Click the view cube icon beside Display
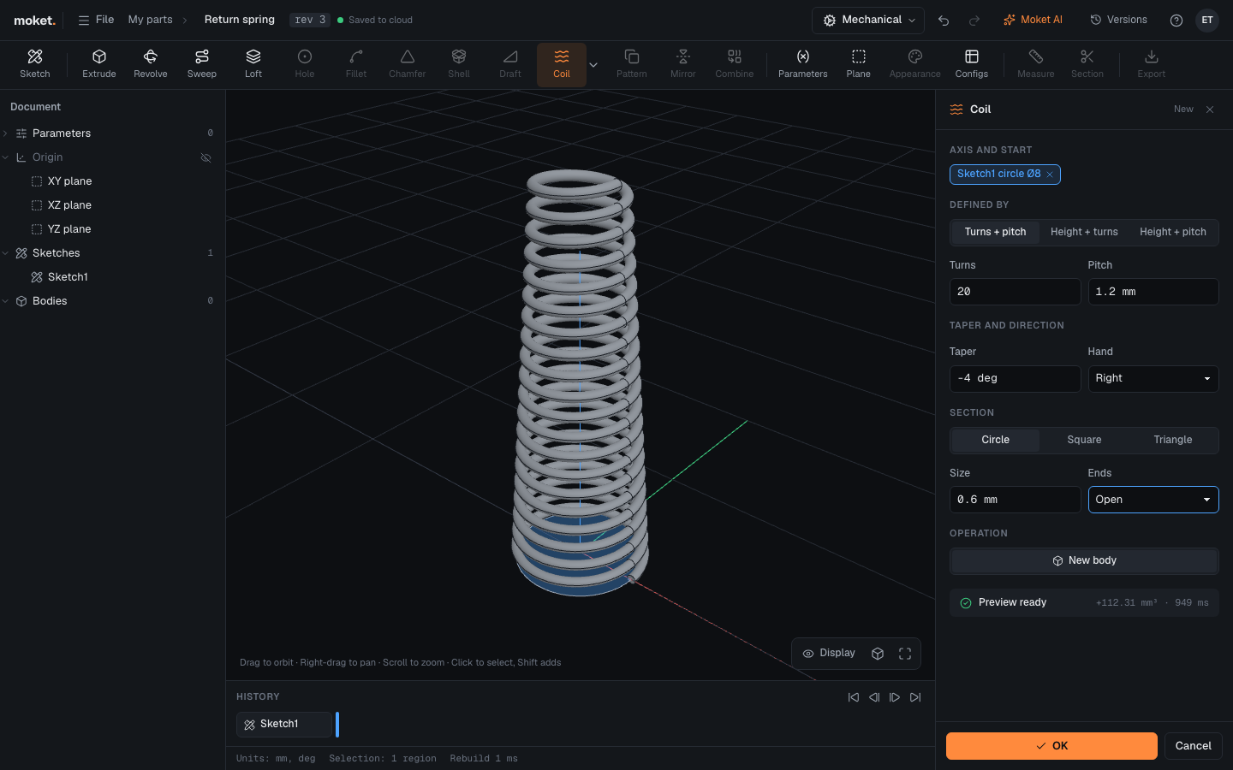Screen dimensions: 1233x770 878,654
